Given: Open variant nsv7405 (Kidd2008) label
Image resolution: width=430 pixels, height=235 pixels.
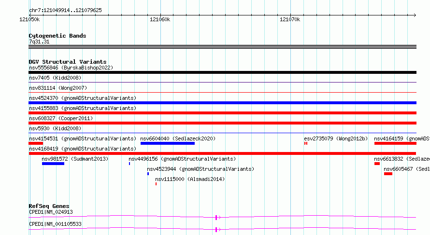Looking at the screenshot, I should (x=55, y=78).
